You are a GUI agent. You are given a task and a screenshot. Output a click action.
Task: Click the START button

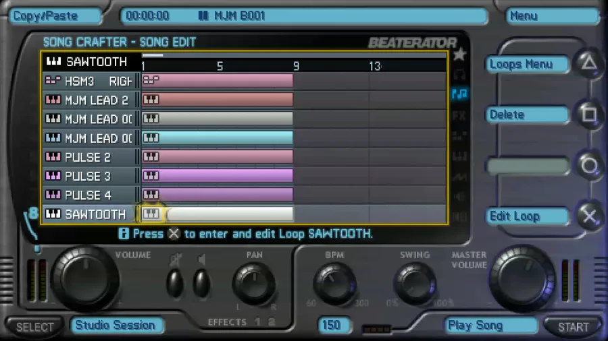point(573,327)
